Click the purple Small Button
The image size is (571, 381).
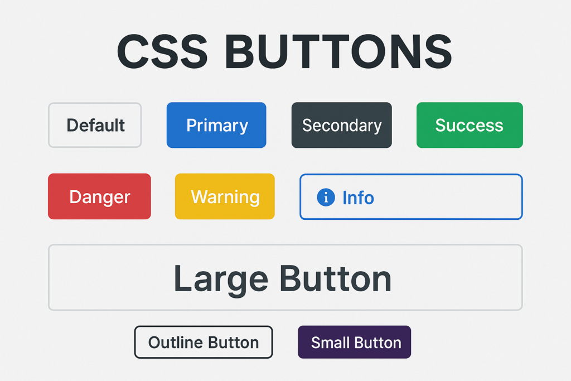354,342
